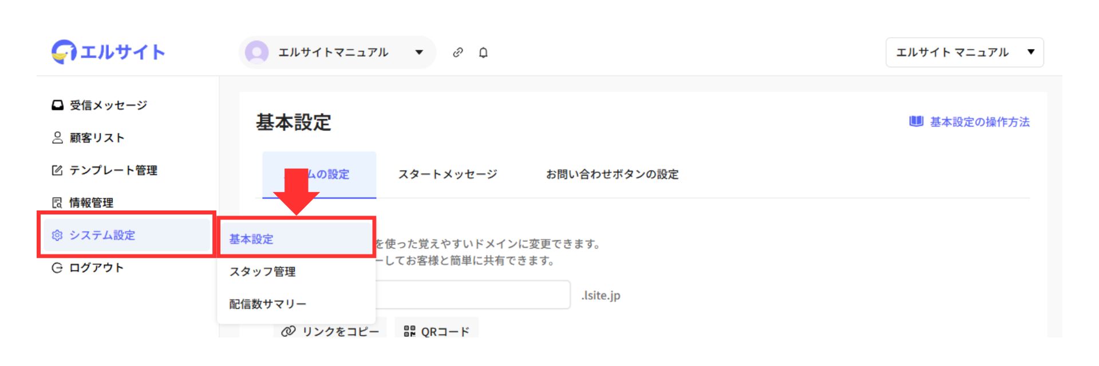
Task: Select 基本設定 in the submenu
Action: 251,239
